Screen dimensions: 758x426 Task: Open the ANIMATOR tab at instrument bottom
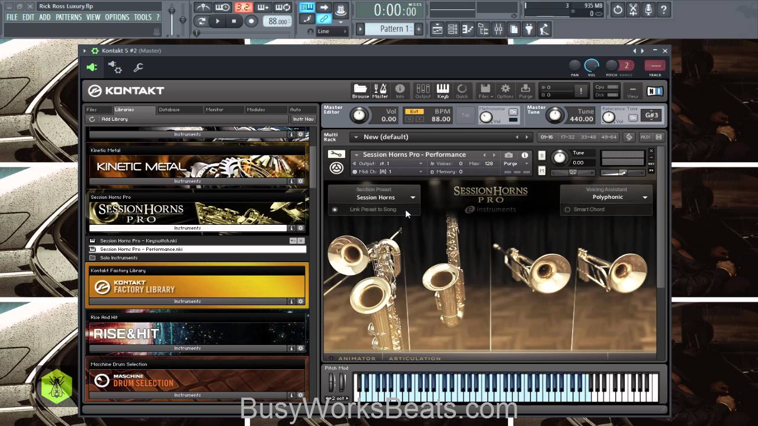(356, 359)
